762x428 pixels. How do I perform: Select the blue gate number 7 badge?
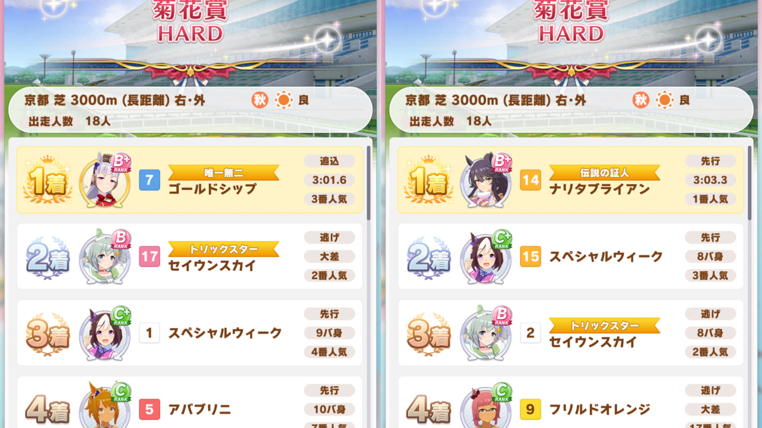click(x=149, y=180)
